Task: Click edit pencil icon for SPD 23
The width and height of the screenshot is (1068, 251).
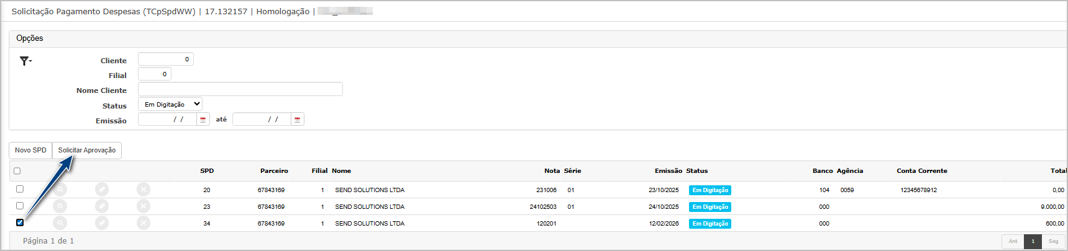Action: (x=102, y=206)
